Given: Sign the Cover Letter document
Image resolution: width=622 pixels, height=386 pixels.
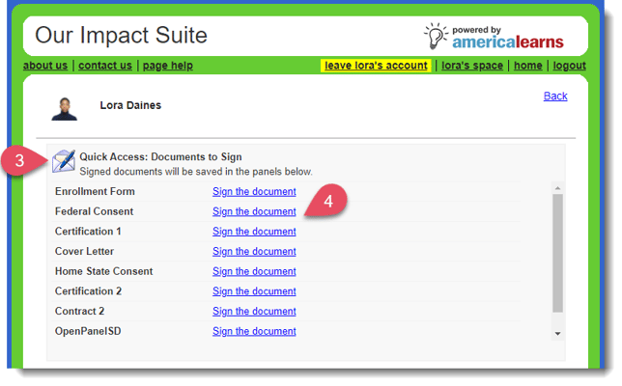Looking at the screenshot, I should (x=254, y=252).
